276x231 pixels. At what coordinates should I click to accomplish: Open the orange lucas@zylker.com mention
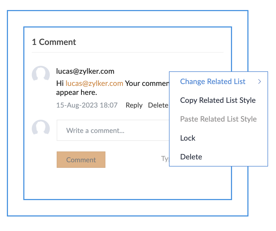94,84
